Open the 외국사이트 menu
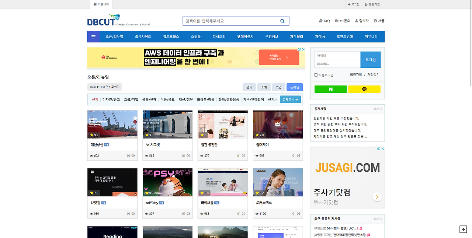The image size is (472, 238). [x=143, y=37]
